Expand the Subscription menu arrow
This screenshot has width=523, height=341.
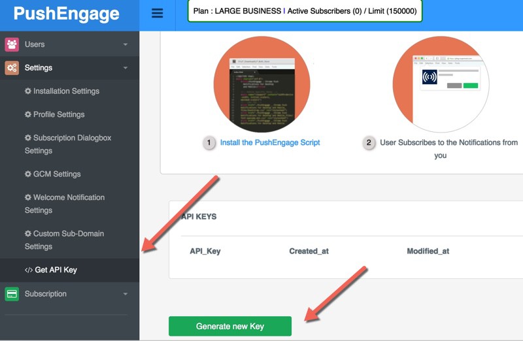(x=126, y=294)
